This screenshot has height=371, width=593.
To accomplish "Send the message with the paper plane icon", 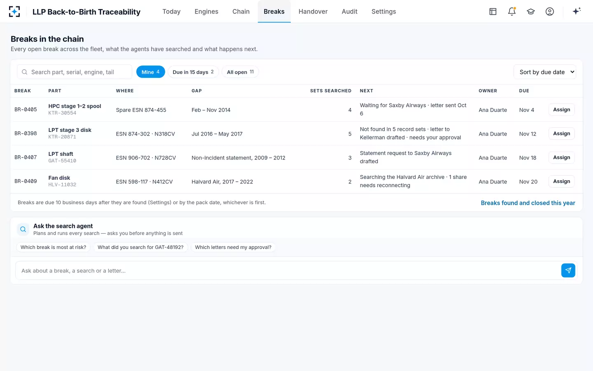I will (x=568, y=270).
